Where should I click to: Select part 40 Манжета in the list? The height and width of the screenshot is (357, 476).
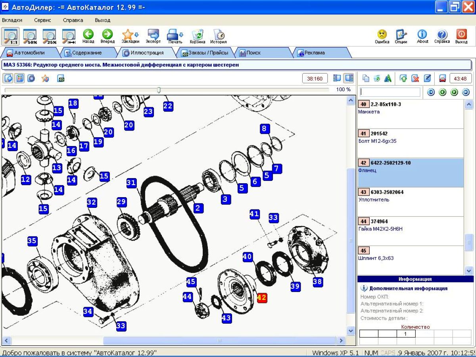411,114
